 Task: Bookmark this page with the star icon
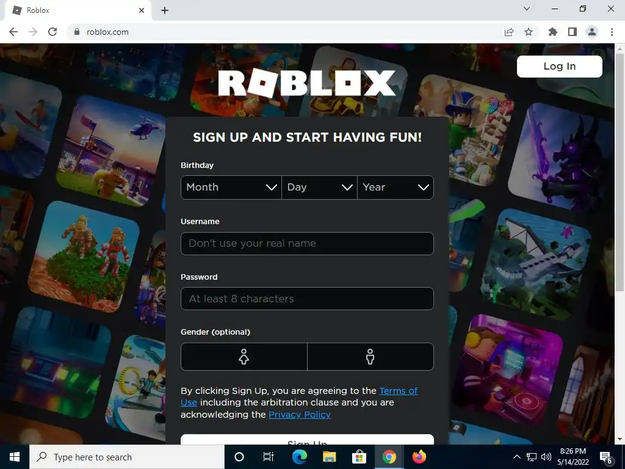(529, 32)
